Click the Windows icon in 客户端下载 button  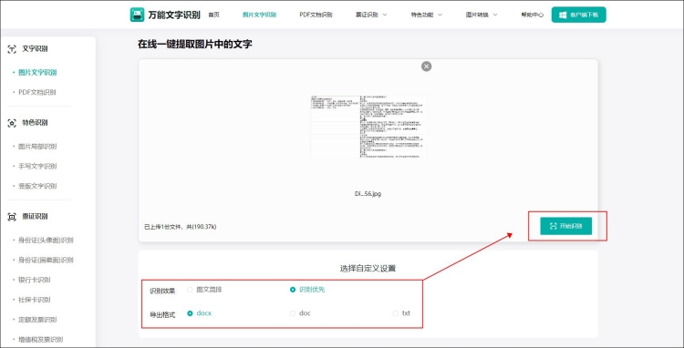(x=563, y=15)
